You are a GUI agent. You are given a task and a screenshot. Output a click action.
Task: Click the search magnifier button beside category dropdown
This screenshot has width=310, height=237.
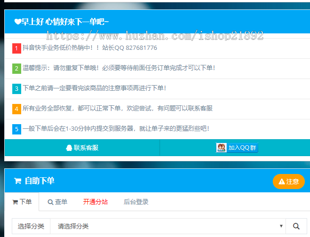coord(296,226)
